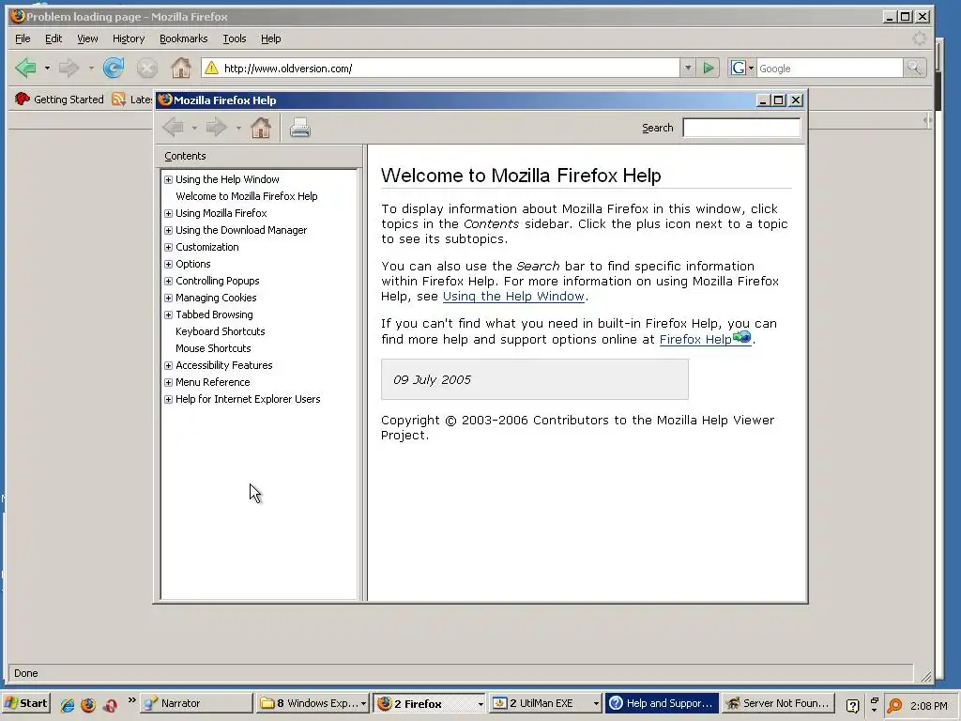Click the Help window's Back arrow
The image size is (961, 721).
coord(173,128)
